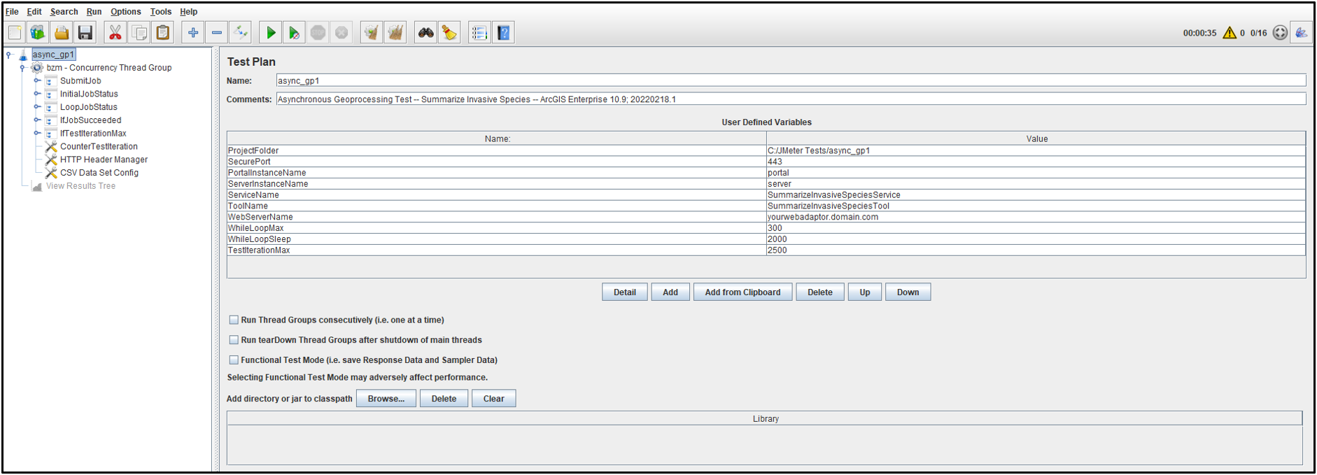Click the Clear All double broom icon

coord(395,33)
